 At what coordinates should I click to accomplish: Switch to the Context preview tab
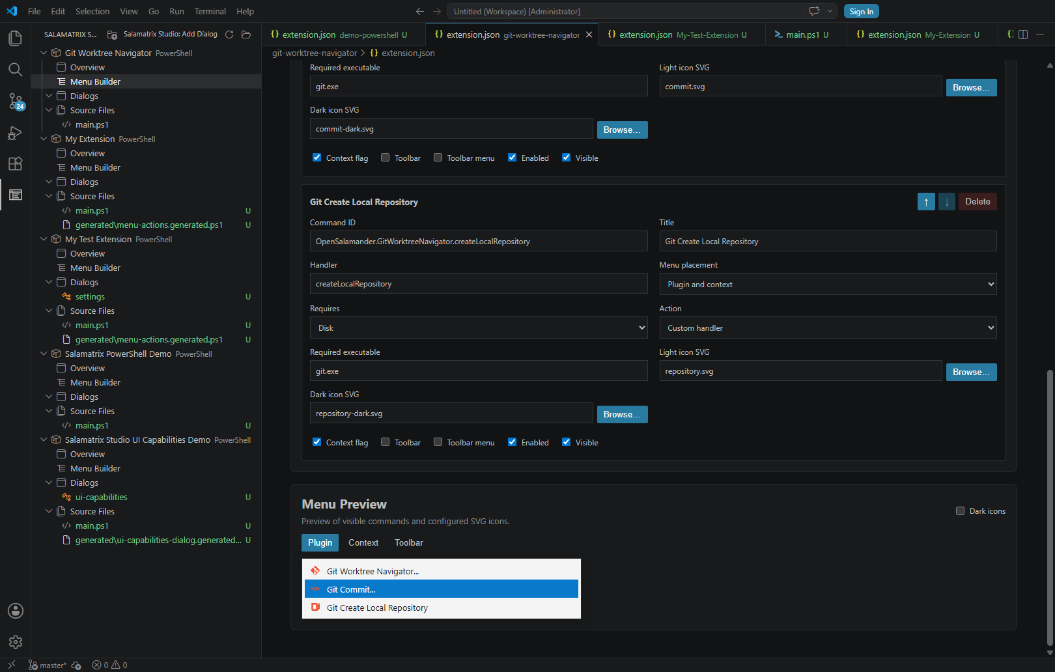coord(363,542)
